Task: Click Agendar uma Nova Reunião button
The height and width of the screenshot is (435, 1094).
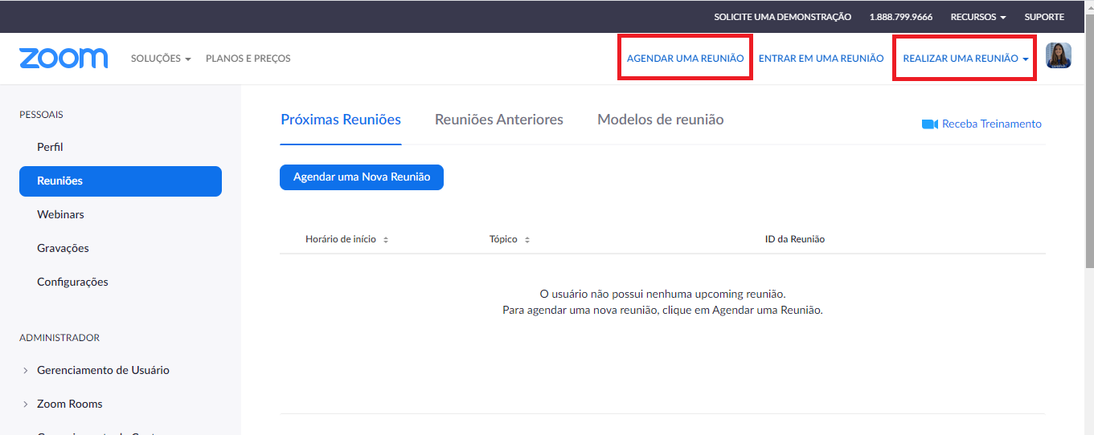Action: pyautogui.click(x=362, y=177)
